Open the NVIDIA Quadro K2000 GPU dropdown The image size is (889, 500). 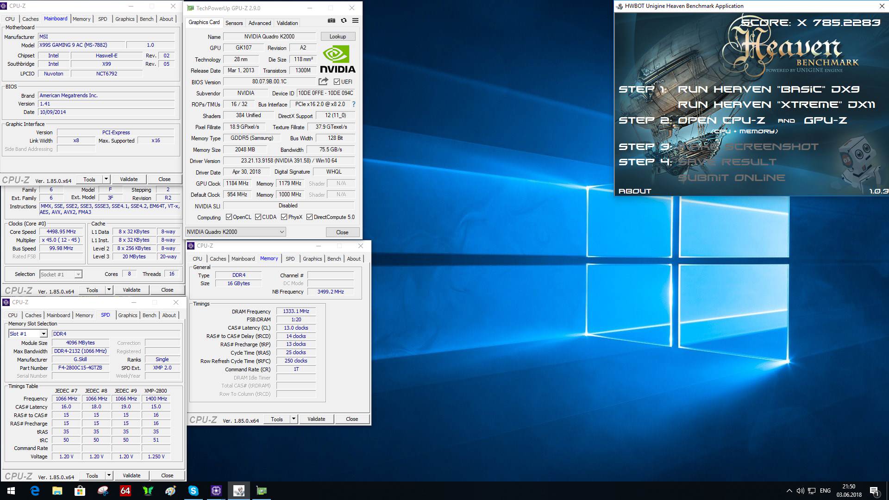click(236, 232)
